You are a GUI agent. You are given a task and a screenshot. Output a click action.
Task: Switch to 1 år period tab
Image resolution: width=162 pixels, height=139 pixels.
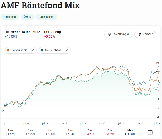pyautogui.click(x=70, y=132)
